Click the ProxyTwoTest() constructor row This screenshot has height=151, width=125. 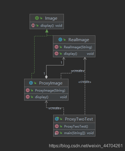pyautogui.click(x=74, y=126)
